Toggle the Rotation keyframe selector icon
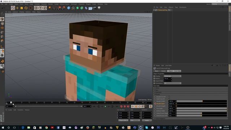The width and height of the screenshot is (231, 130). [x=140, y=107]
